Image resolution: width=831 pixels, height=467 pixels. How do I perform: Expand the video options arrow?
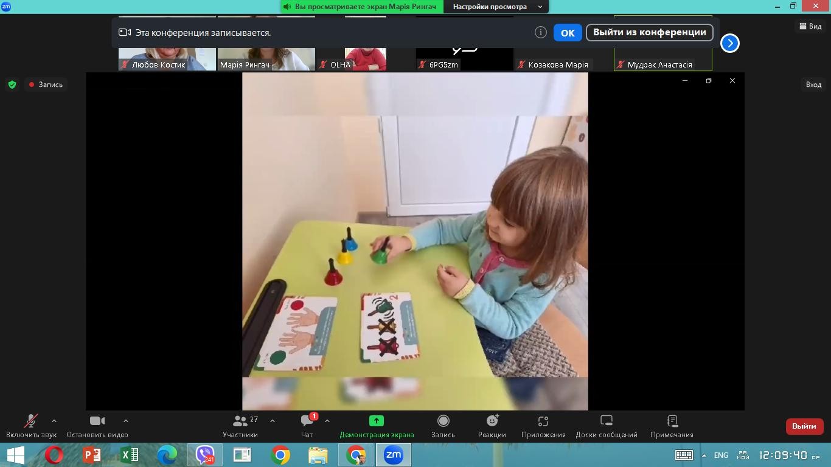126,421
